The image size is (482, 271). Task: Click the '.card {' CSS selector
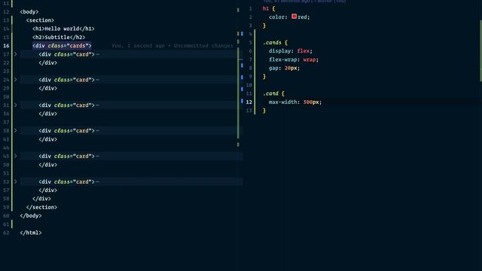(273, 93)
